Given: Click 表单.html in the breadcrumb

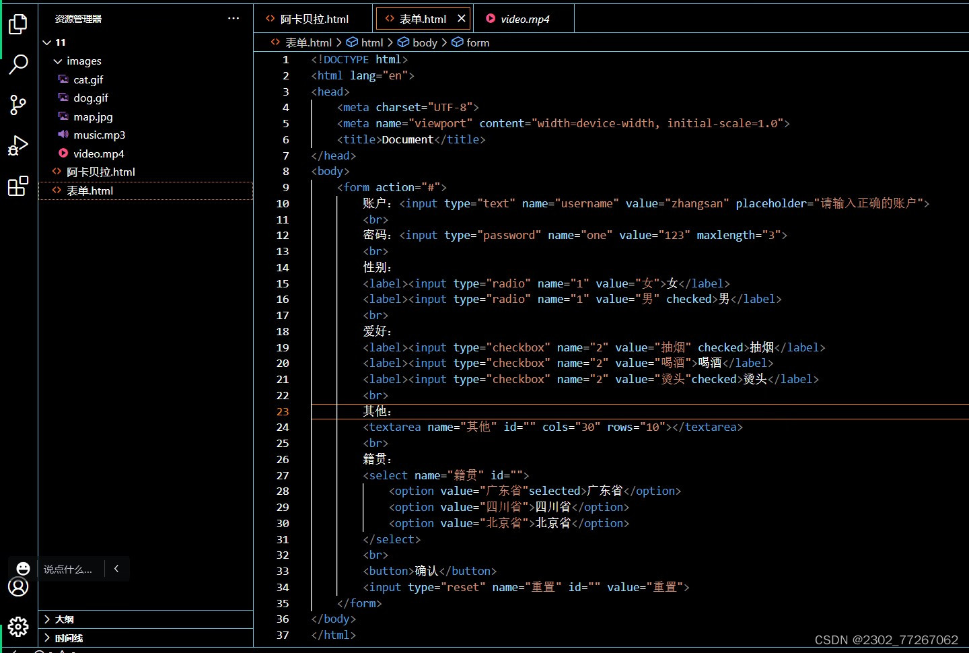Looking at the screenshot, I should [308, 42].
